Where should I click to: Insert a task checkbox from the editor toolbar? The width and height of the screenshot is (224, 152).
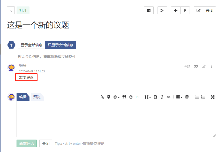(x=187, y=97)
